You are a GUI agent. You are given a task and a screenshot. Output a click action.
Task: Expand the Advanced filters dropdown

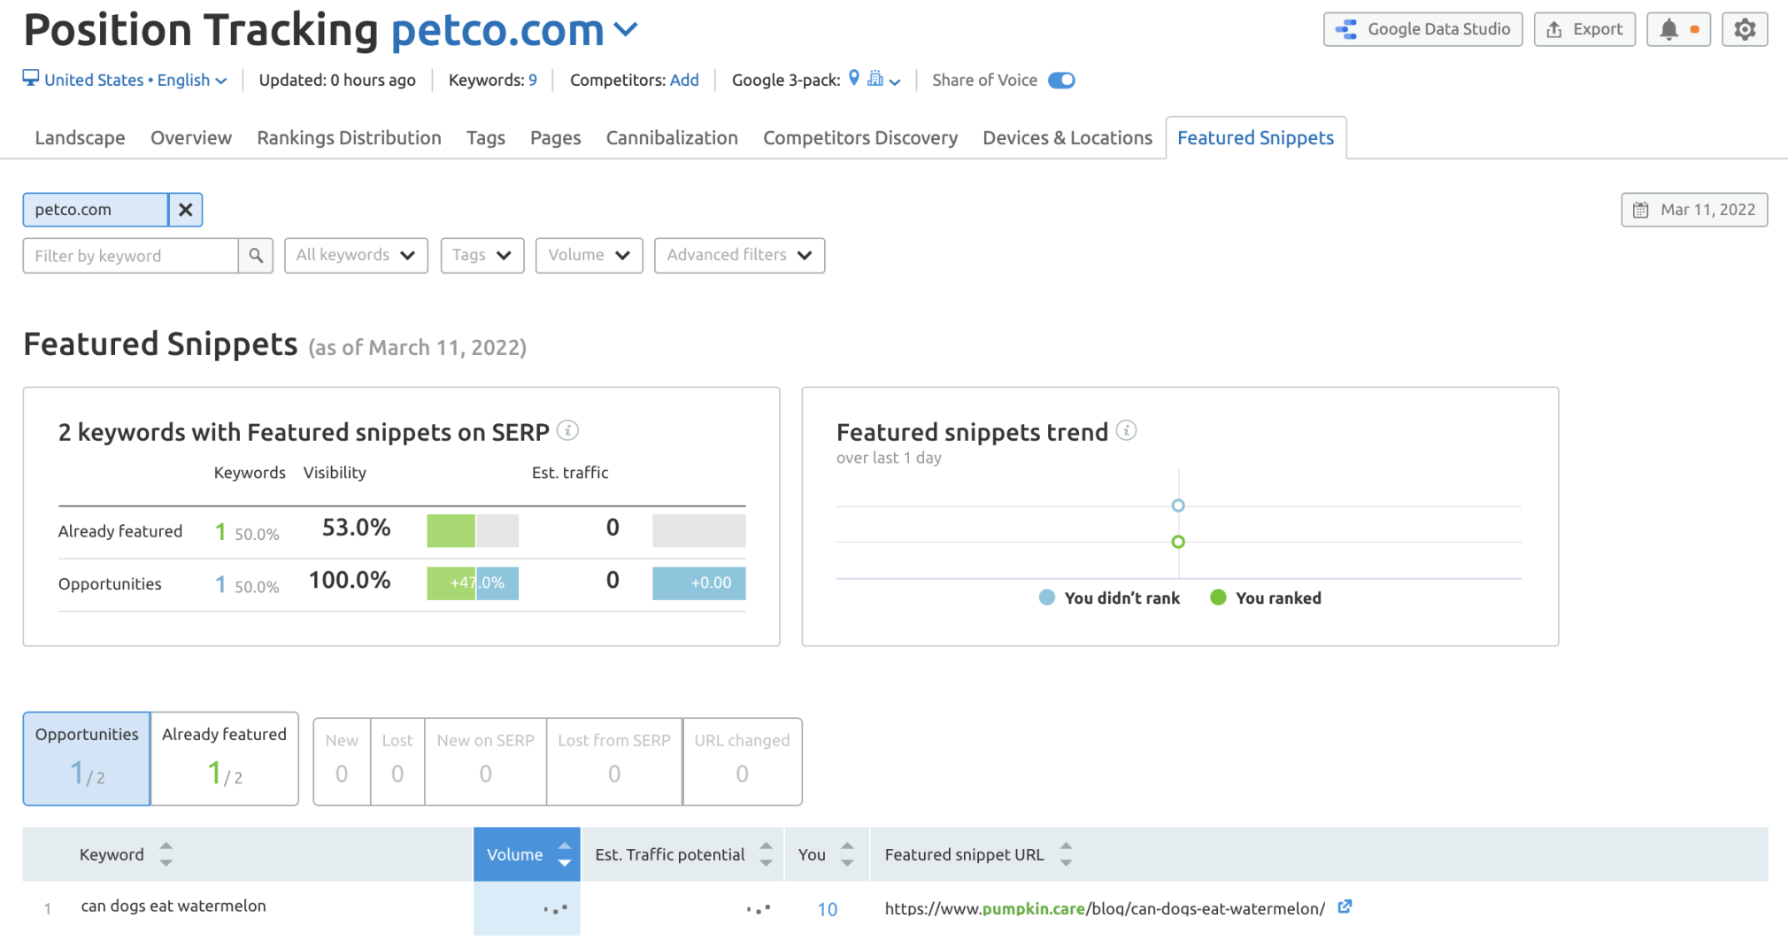740,256
